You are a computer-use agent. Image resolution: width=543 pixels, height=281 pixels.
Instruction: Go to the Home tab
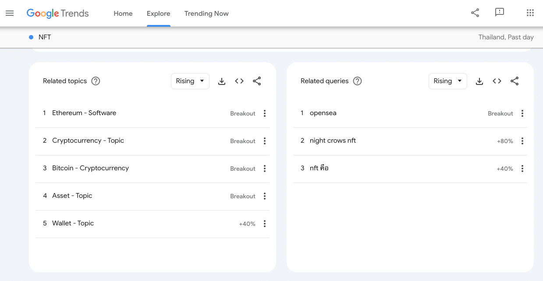click(123, 14)
